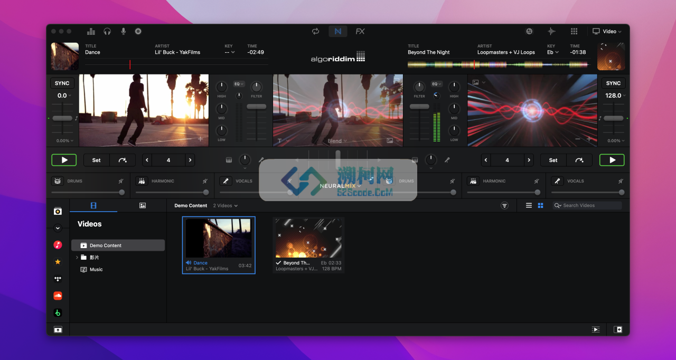Toggle the left deck DRUMS icon
The height and width of the screenshot is (360, 676).
[x=58, y=181]
